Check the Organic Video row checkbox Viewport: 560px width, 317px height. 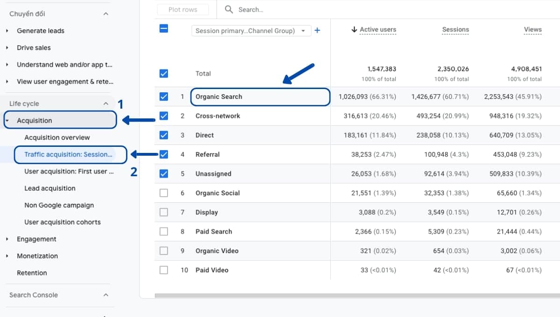164,251
